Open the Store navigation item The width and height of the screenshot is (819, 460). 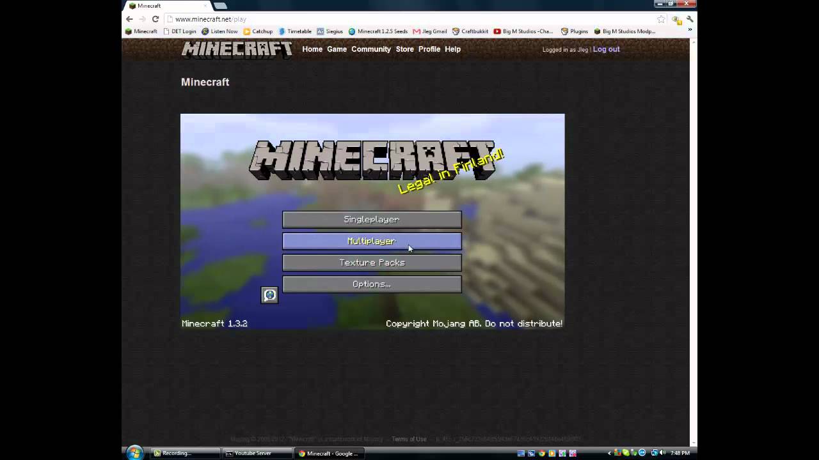click(x=404, y=49)
